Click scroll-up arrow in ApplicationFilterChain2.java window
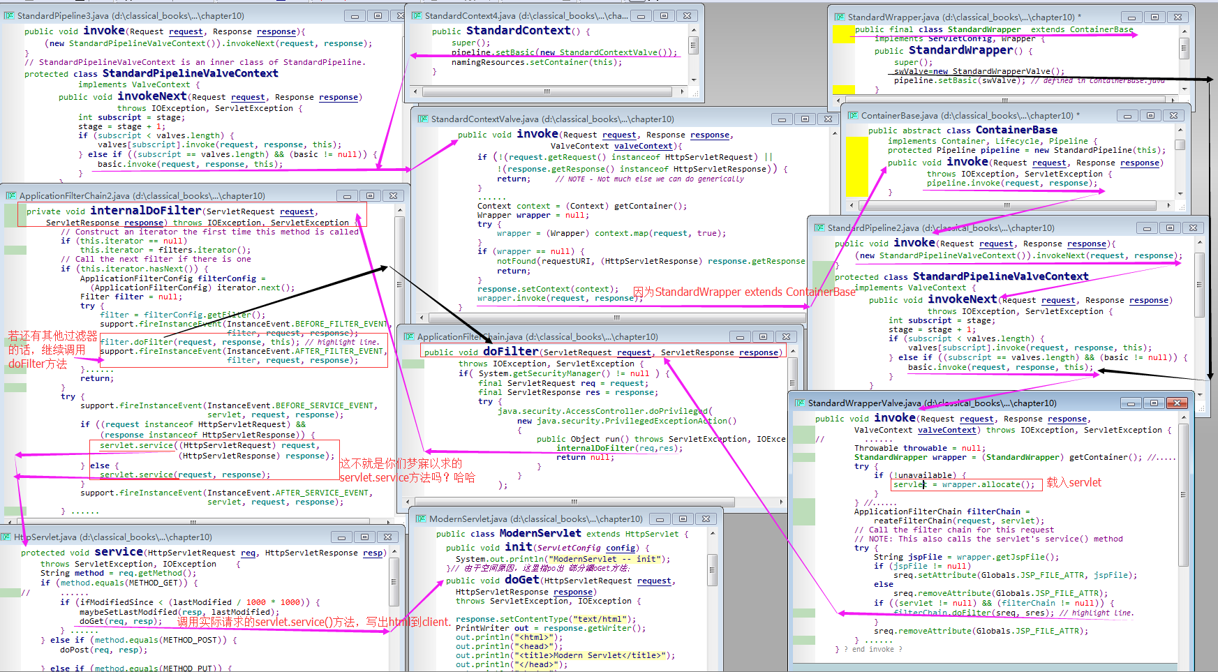The width and height of the screenshot is (1218, 672). [x=400, y=210]
